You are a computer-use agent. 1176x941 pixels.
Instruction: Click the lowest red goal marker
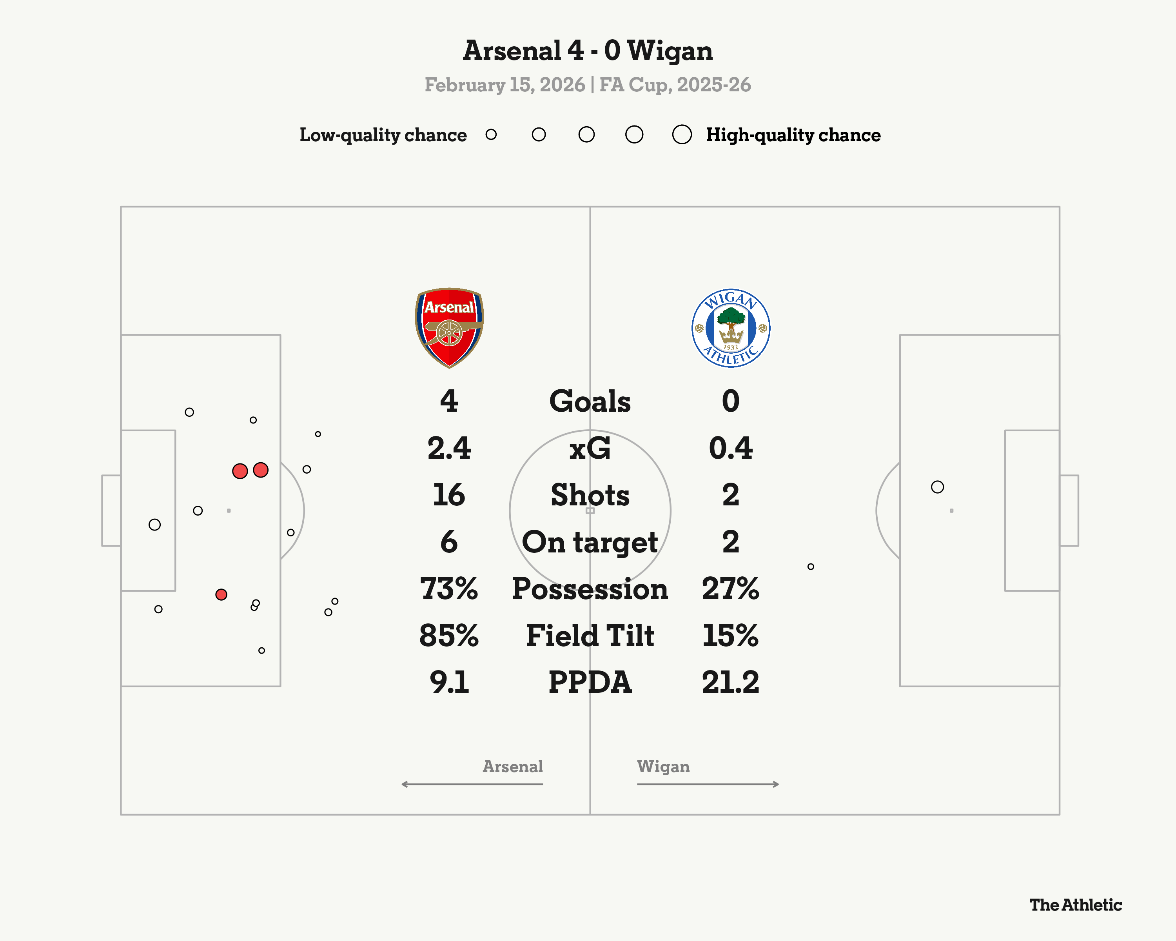[221, 595]
